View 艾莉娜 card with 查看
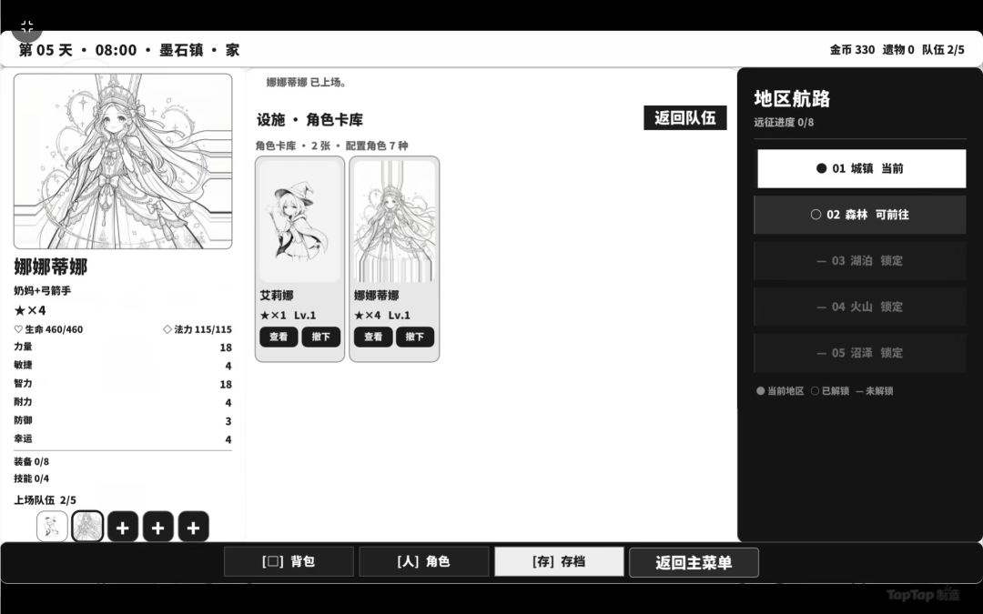The height and width of the screenshot is (614, 983). [279, 337]
